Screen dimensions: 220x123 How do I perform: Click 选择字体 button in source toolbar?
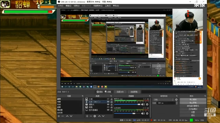click(x=120, y=92)
